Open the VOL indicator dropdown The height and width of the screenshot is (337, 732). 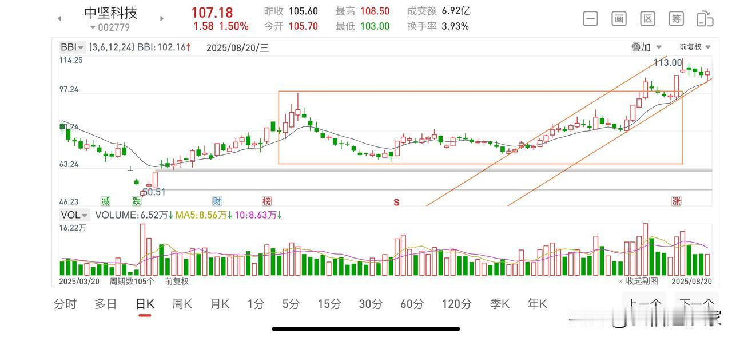pos(75,215)
